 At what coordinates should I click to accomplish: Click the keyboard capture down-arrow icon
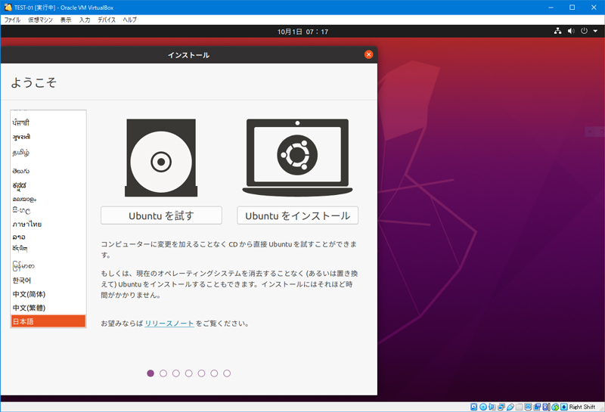click(x=564, y=407)
